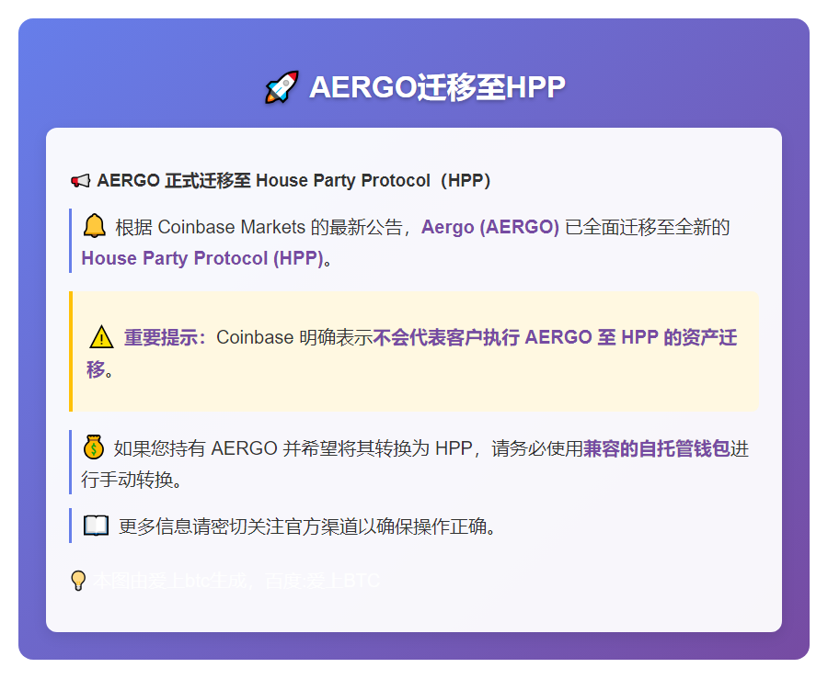The image size is (828, 679).
Task: Click the megaphone icon beside the heading
Action: pos(81,180)
